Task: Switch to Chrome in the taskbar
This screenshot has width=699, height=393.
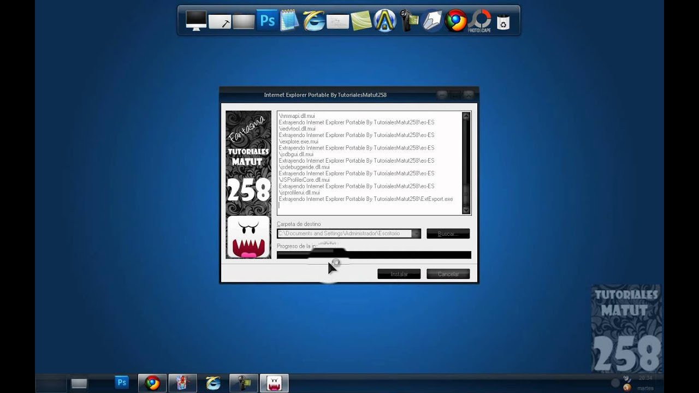Action: pyautogui.click(x=152, y=383)
